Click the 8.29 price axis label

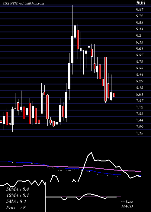coord(140,81)
